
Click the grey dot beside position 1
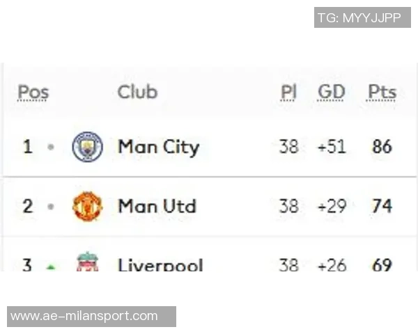pos(50,148)
